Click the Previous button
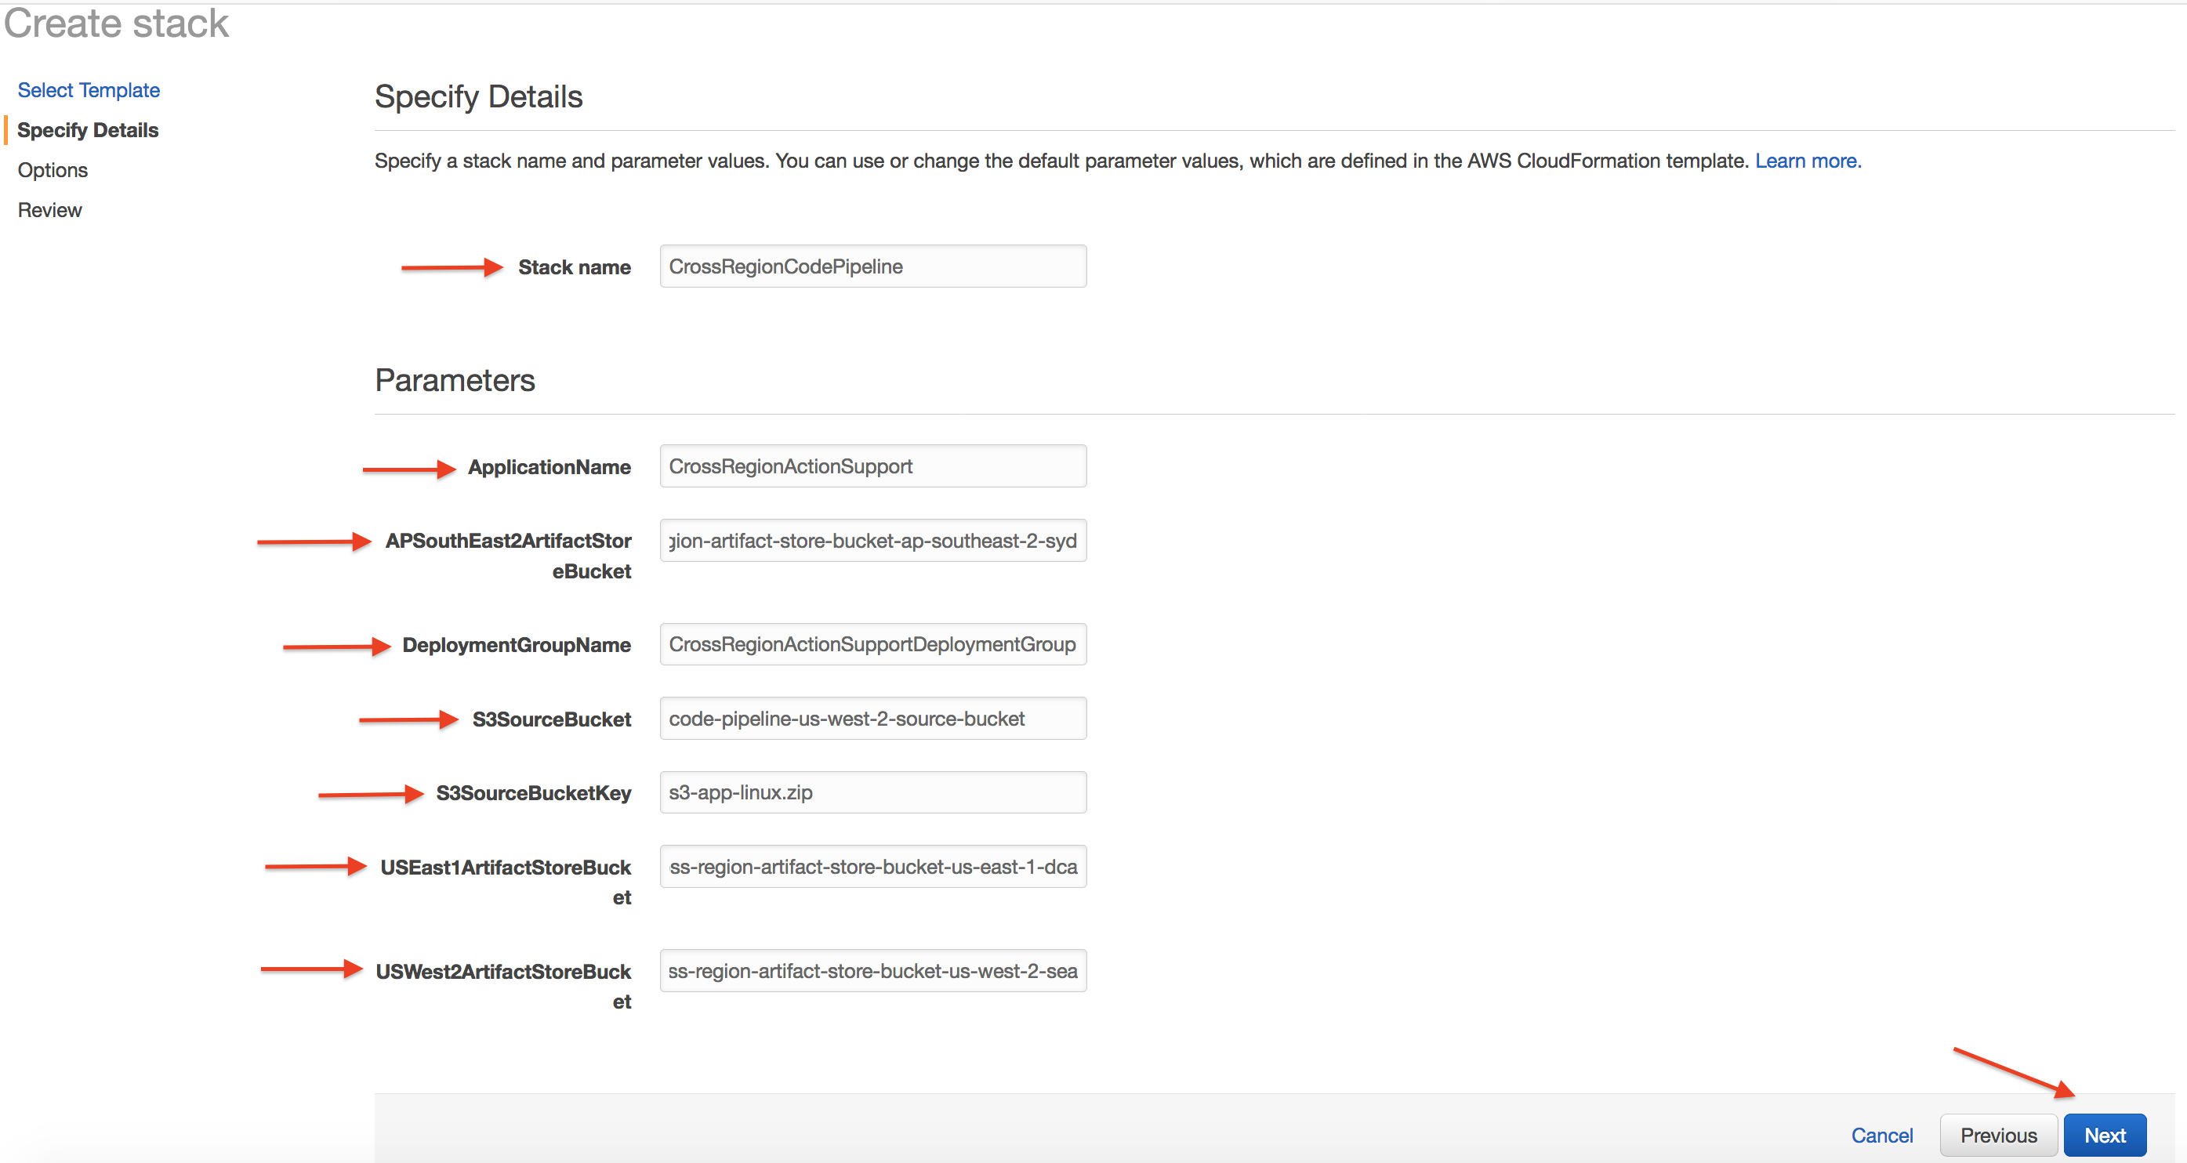Screen dimensions: 2187x1163 click(x=1997, y=1135)
